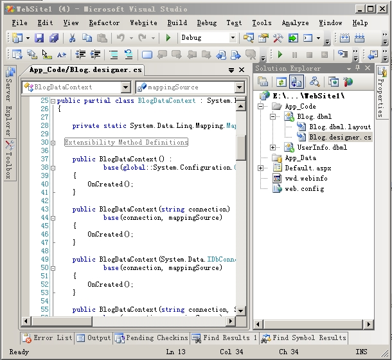Open the Website menu
392x360 pixels.
(143, 22)
